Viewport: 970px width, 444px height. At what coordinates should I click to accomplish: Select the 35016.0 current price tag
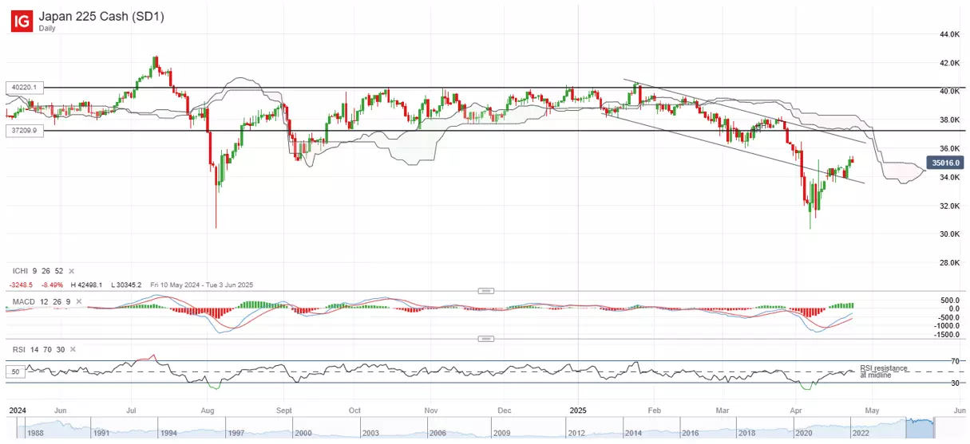[945, 163]
